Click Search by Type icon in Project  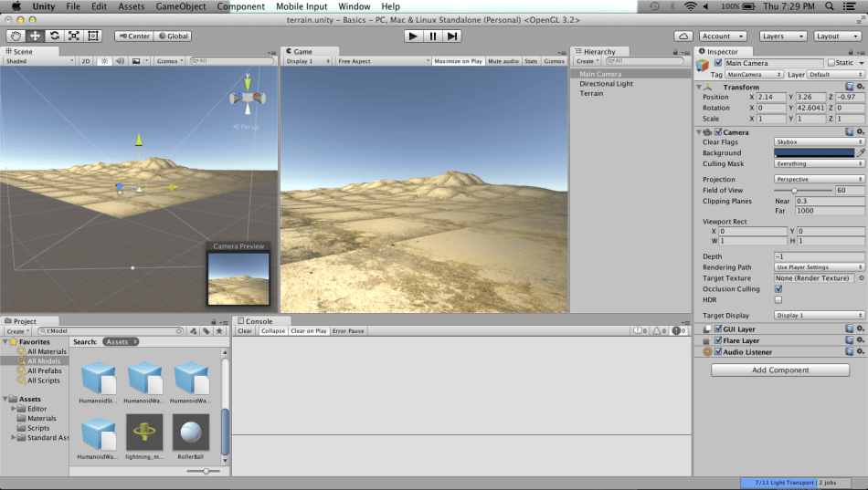[x=193, y=330]
